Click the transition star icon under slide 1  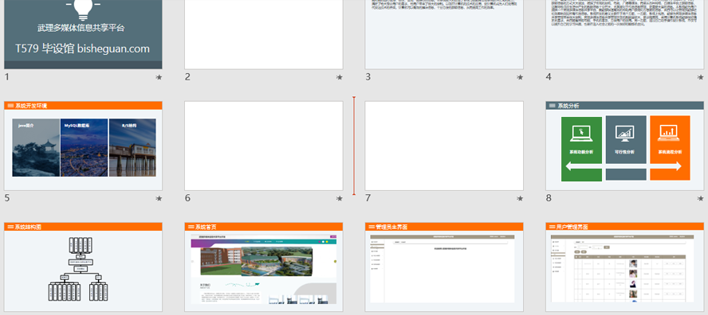pos(159,77)
